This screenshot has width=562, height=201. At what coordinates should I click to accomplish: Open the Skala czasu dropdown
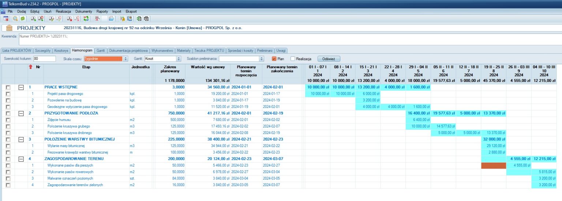pyautogui.click(x=125, y=58)
